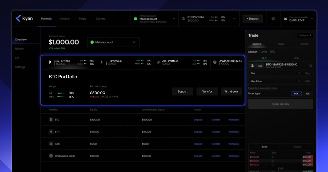This screenshot has width=328, height=172.
Task: Click Deposit link in the ARB row
Action: click(198, 144)
